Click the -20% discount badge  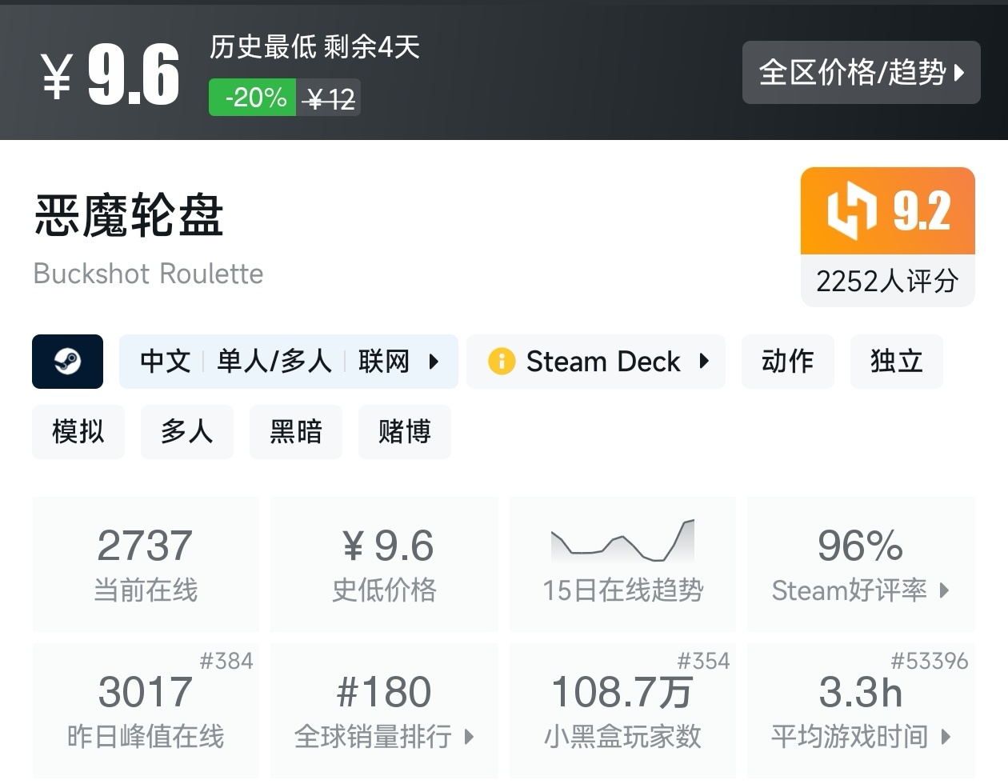click(x=253, y=98)
